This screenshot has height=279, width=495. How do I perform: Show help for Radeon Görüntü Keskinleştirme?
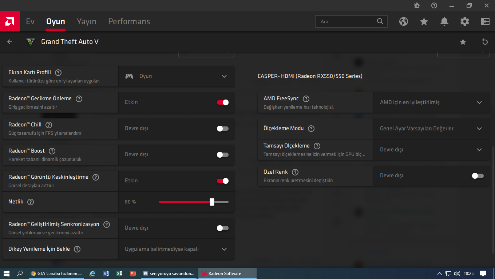click(96, 177)
